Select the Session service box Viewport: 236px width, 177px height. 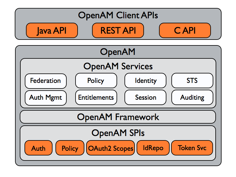point(145,97)
